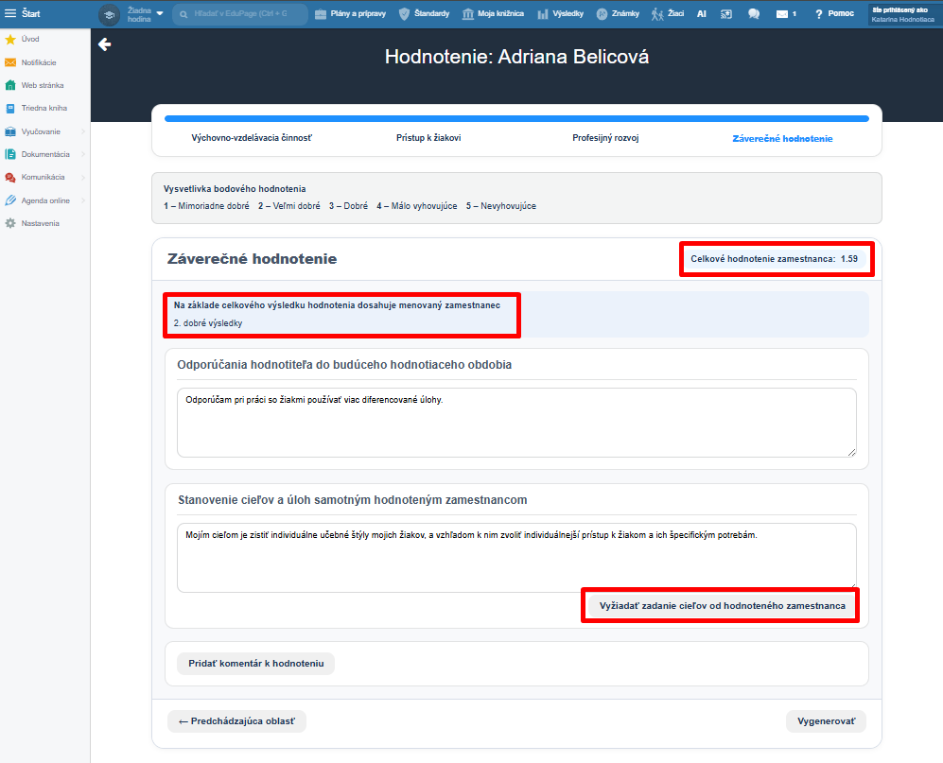This screenshot has height=763, width=943.
Task: Click the Komunikácia sidebar icon
Action: coord(10,178)
